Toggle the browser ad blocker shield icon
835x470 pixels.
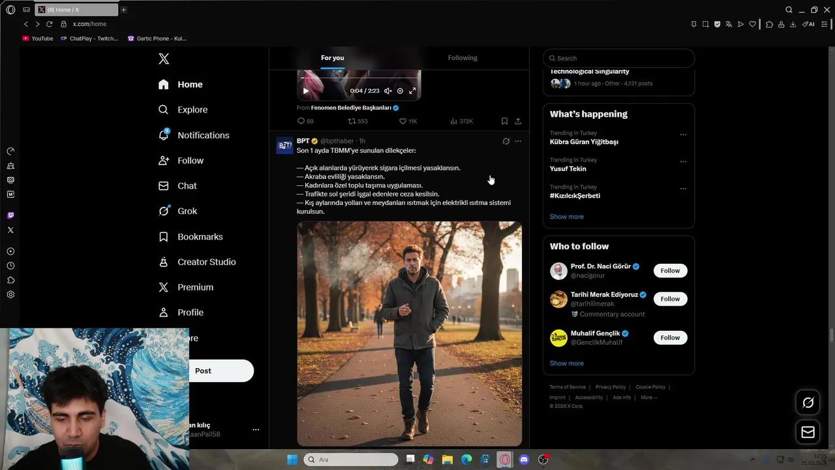(717, 24)
